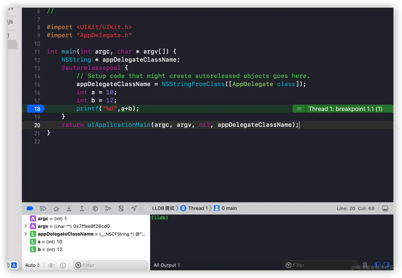Click the breakpoint marker on line 18

point(36,109)
